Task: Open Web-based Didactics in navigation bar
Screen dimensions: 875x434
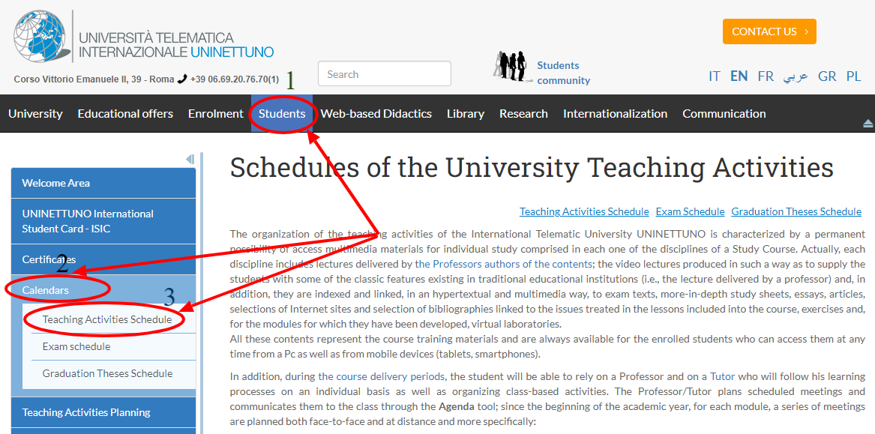Action: 376,114
